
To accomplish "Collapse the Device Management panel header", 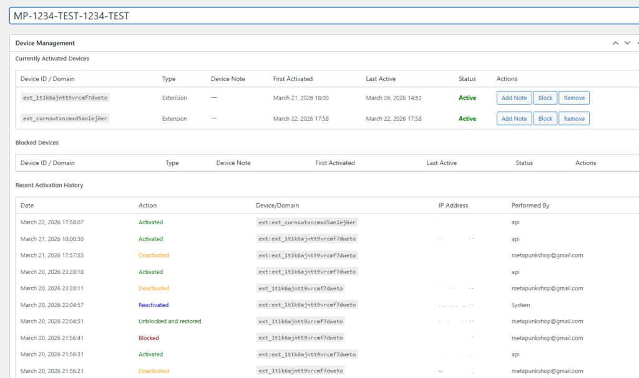I will coord(637,43).
